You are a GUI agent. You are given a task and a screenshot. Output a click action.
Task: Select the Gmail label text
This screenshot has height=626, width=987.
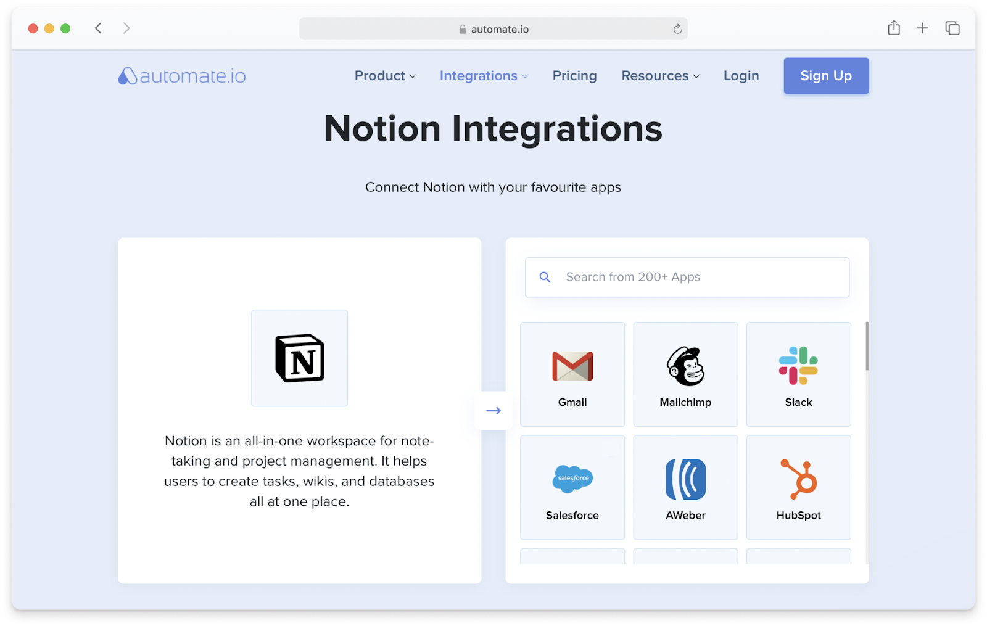point(572,402)
